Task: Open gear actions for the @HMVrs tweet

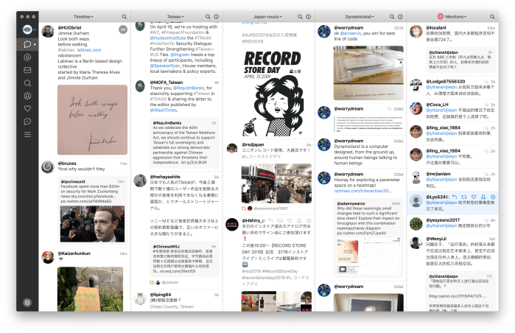Action: 309,220
